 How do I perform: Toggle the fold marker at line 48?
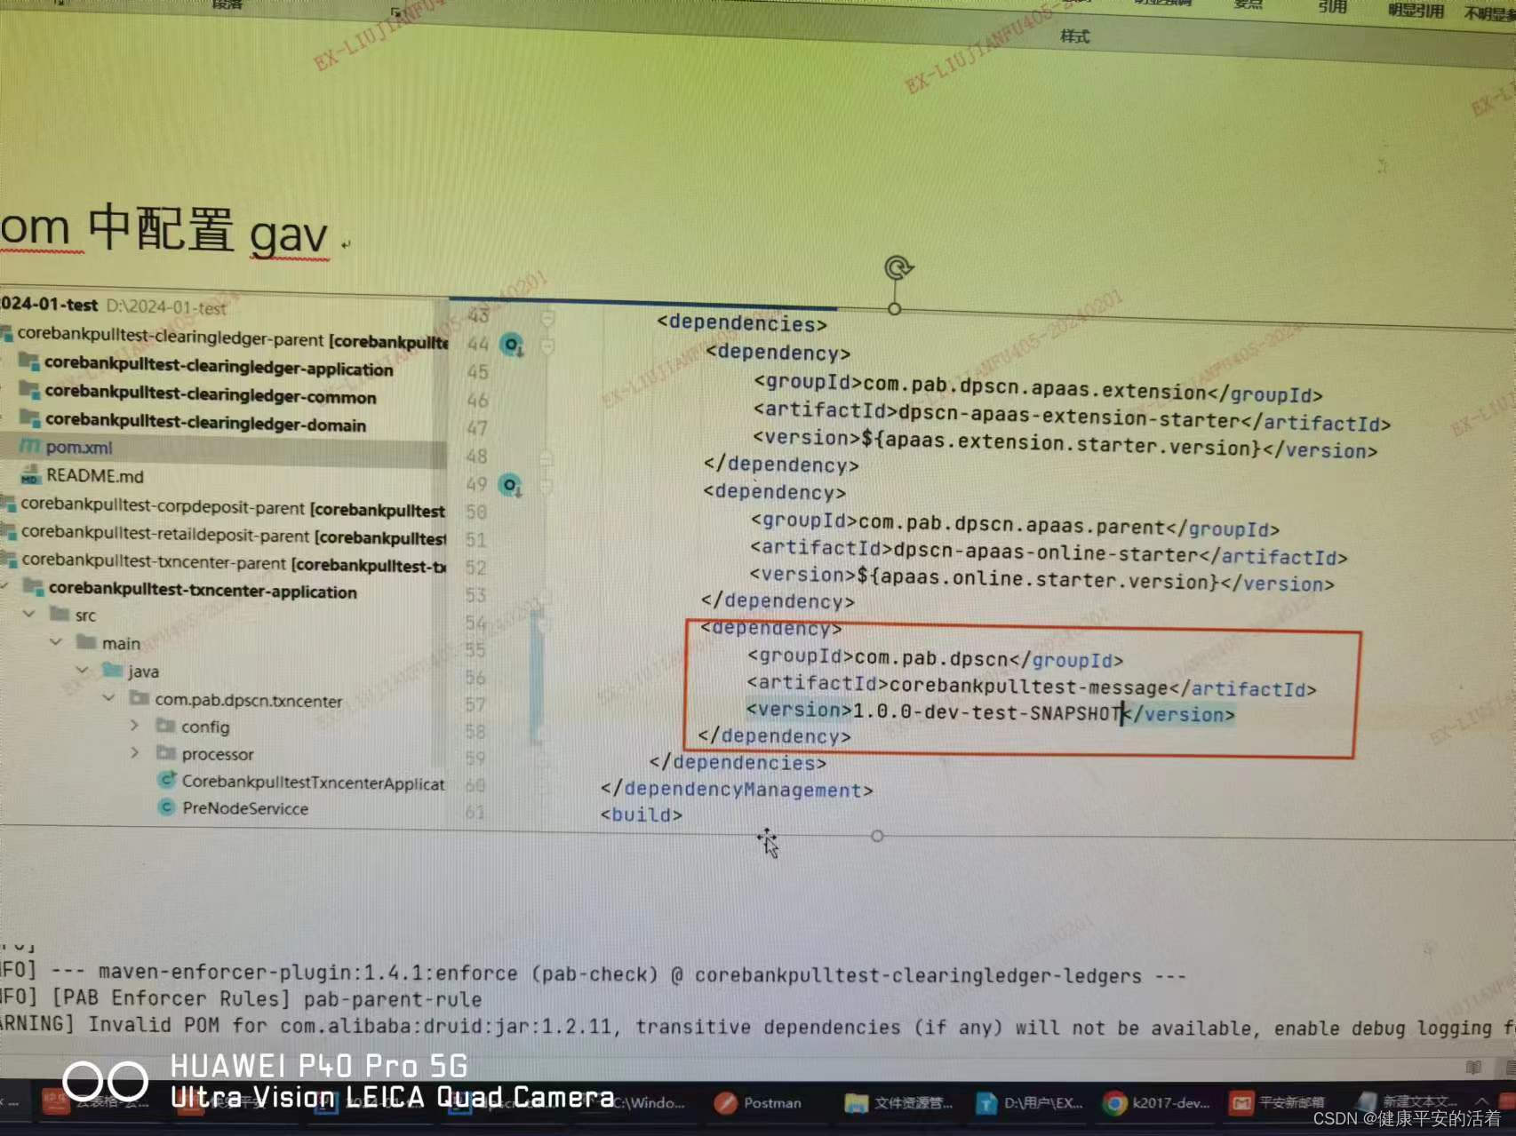click(x=546, y=457)
